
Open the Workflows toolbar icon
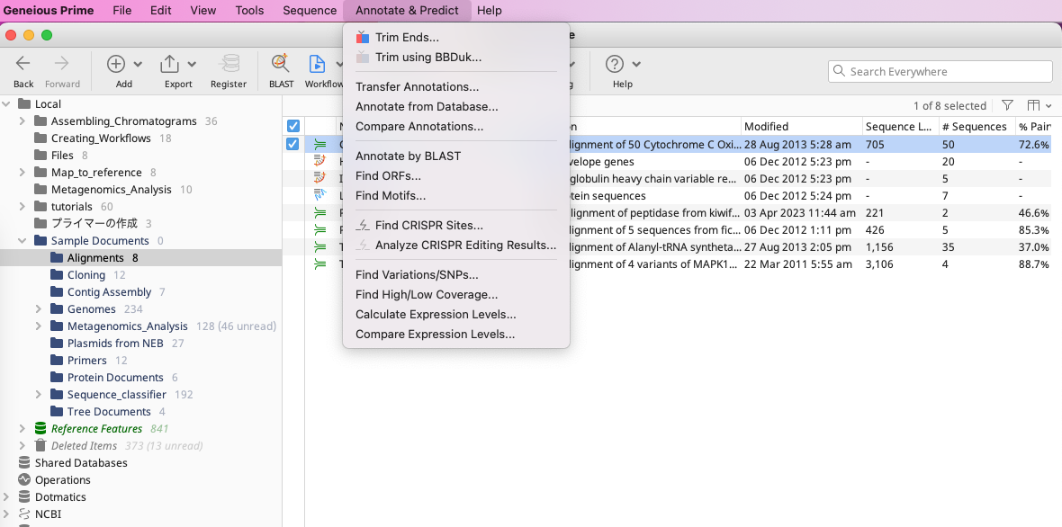317,64
